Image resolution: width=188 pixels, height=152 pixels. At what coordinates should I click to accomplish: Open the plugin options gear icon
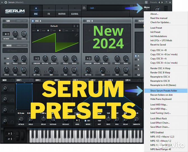[6, 2]
